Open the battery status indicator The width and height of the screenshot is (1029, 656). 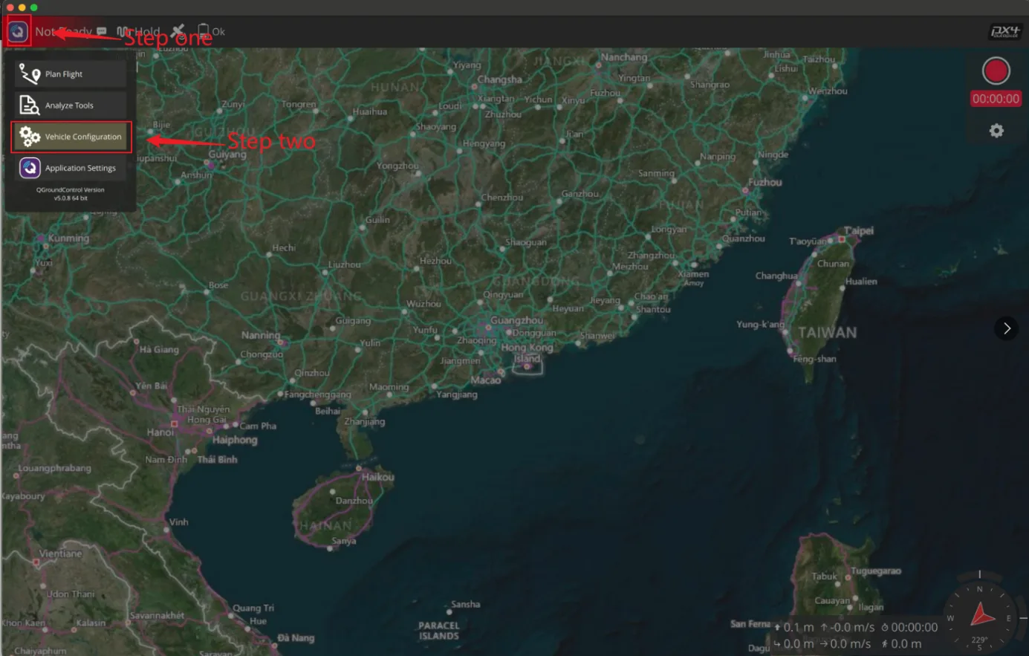click(210, 31)
